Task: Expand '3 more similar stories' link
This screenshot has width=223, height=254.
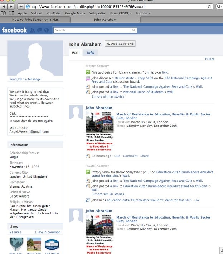Action: 108,194
